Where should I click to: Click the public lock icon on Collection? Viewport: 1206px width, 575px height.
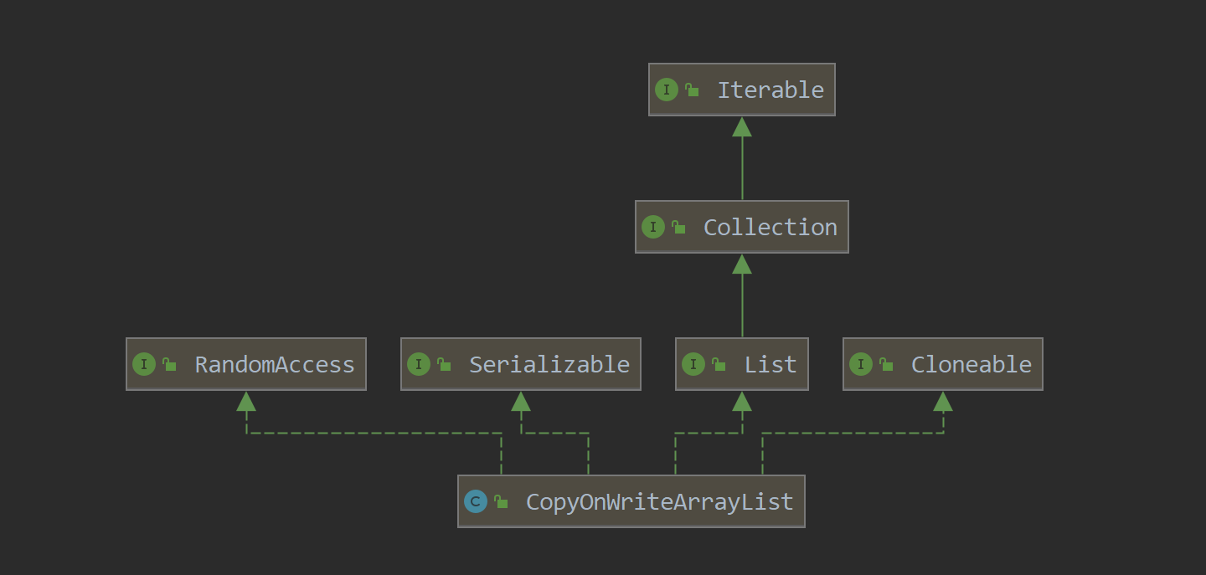678,227
